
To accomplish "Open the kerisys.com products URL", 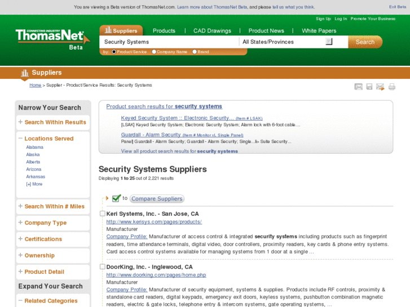I will [154, 222].
